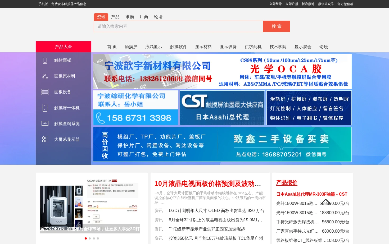Open the 宁波综研化学 phone number banner

[135, 108]
